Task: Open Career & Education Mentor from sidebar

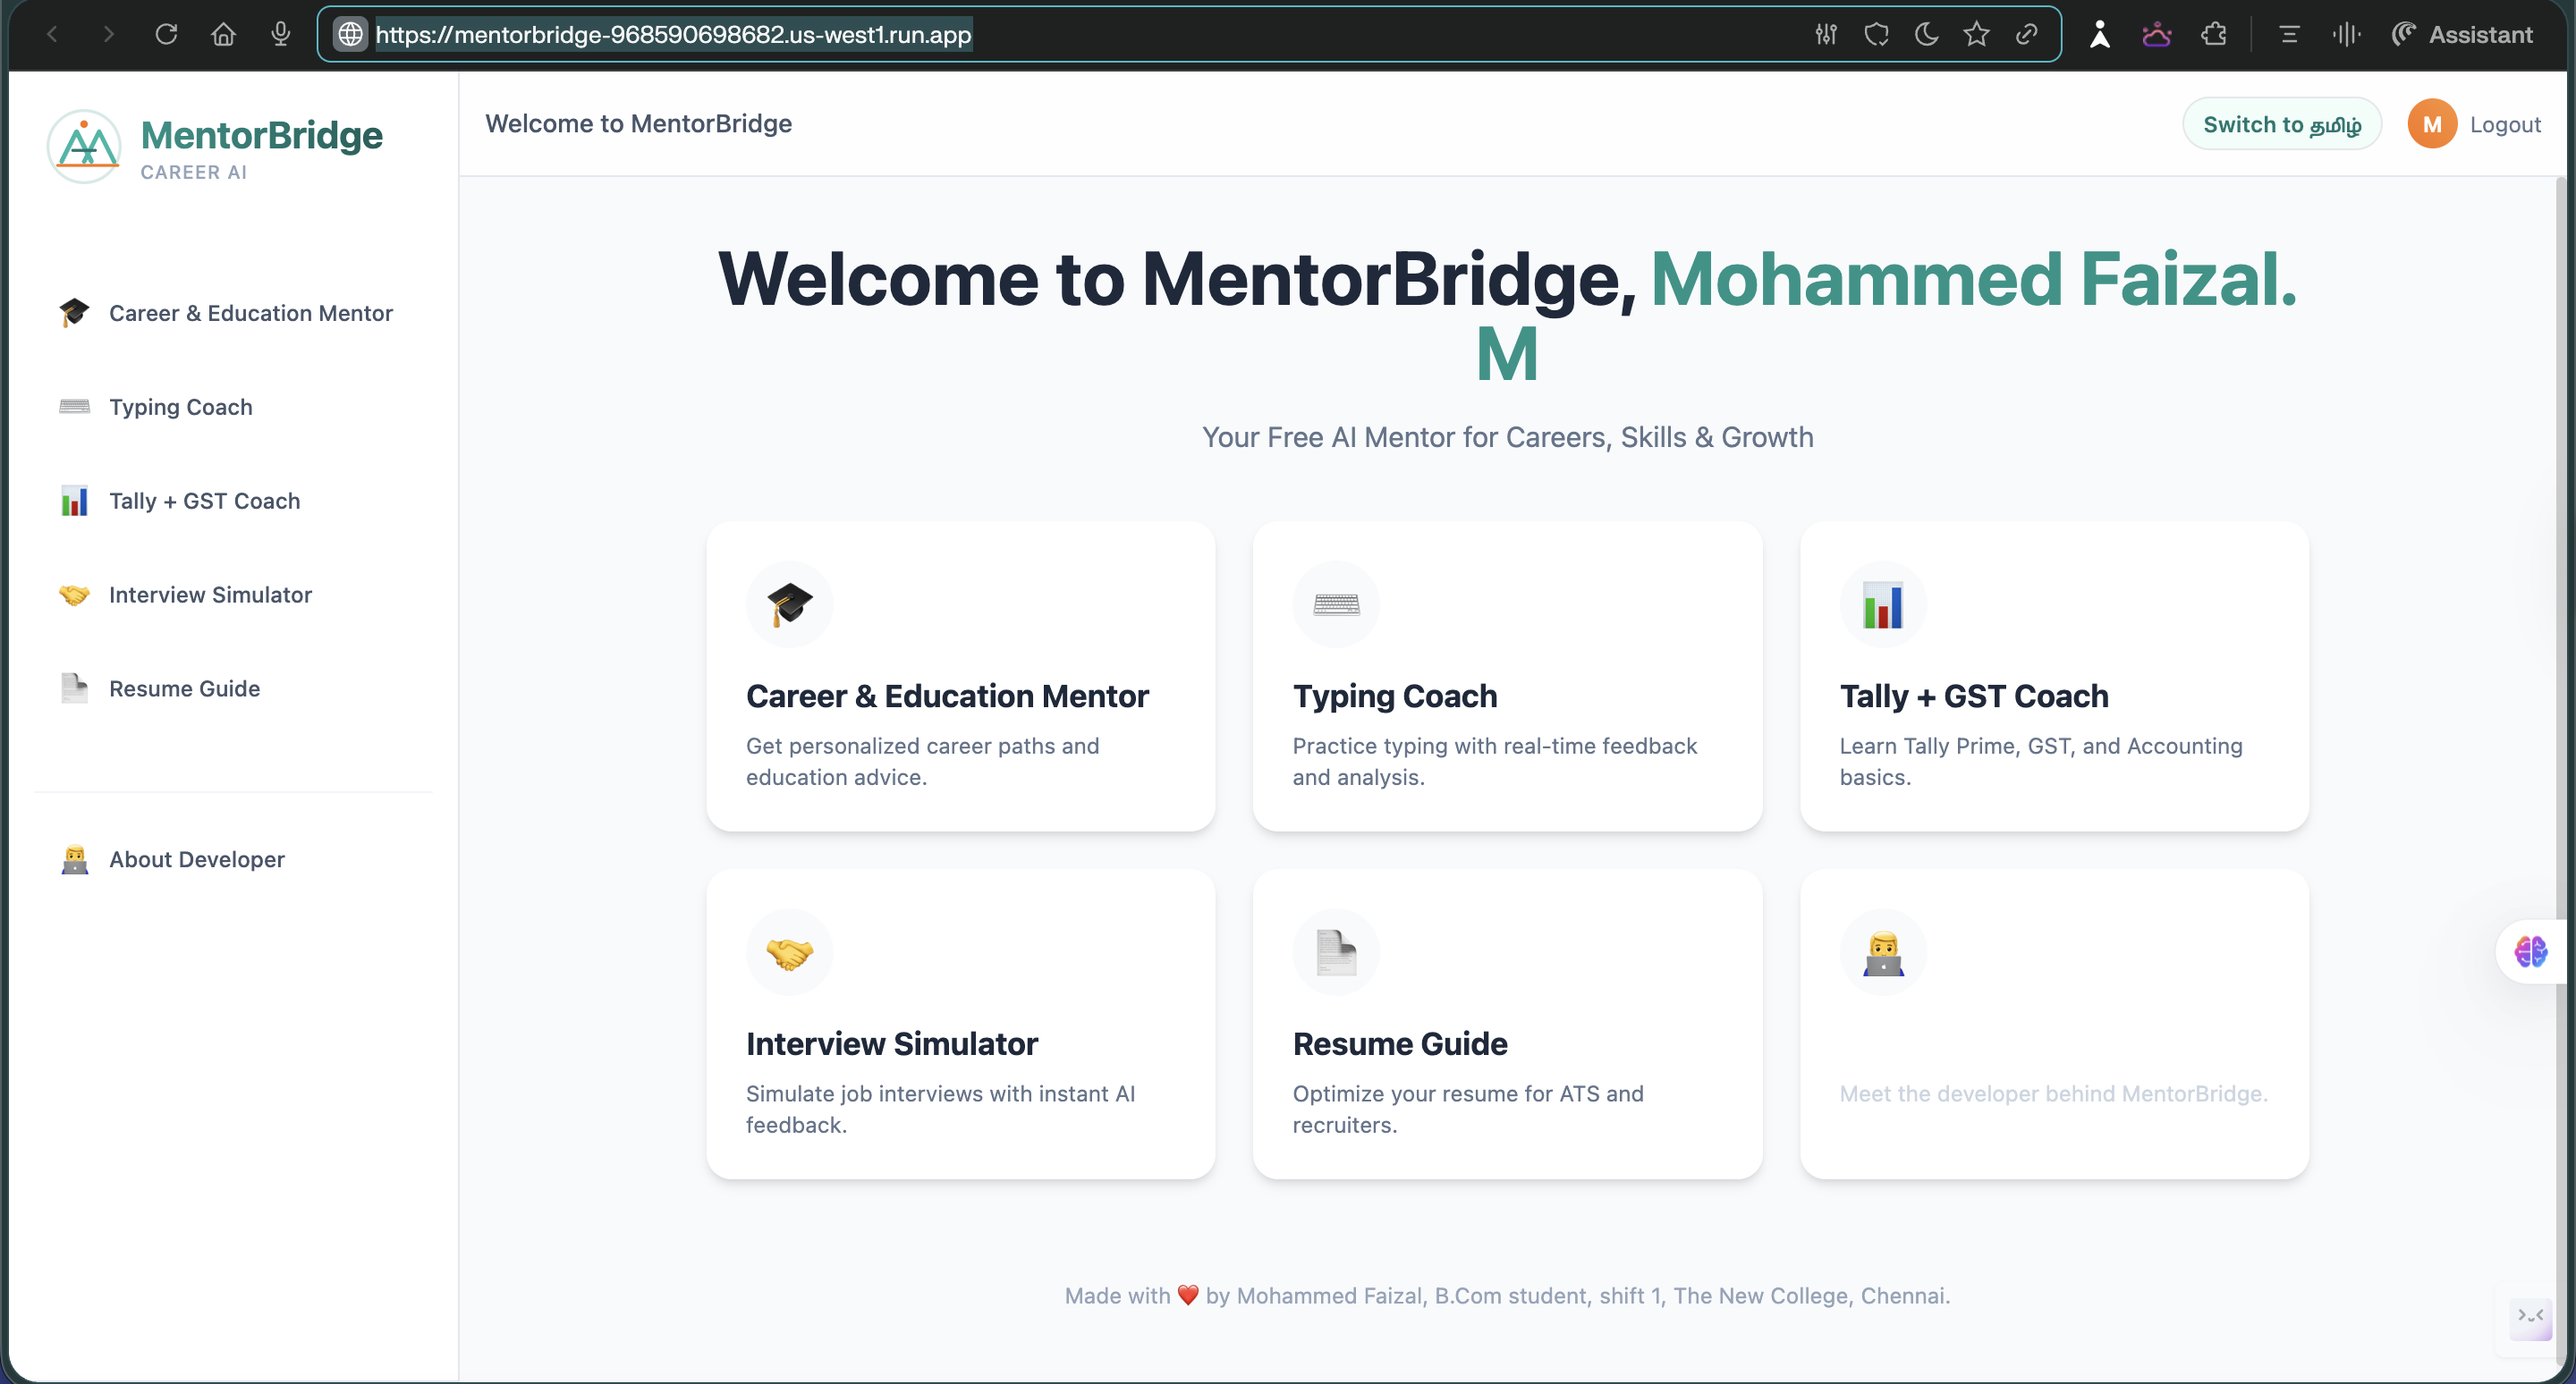Action: [250, 313]
